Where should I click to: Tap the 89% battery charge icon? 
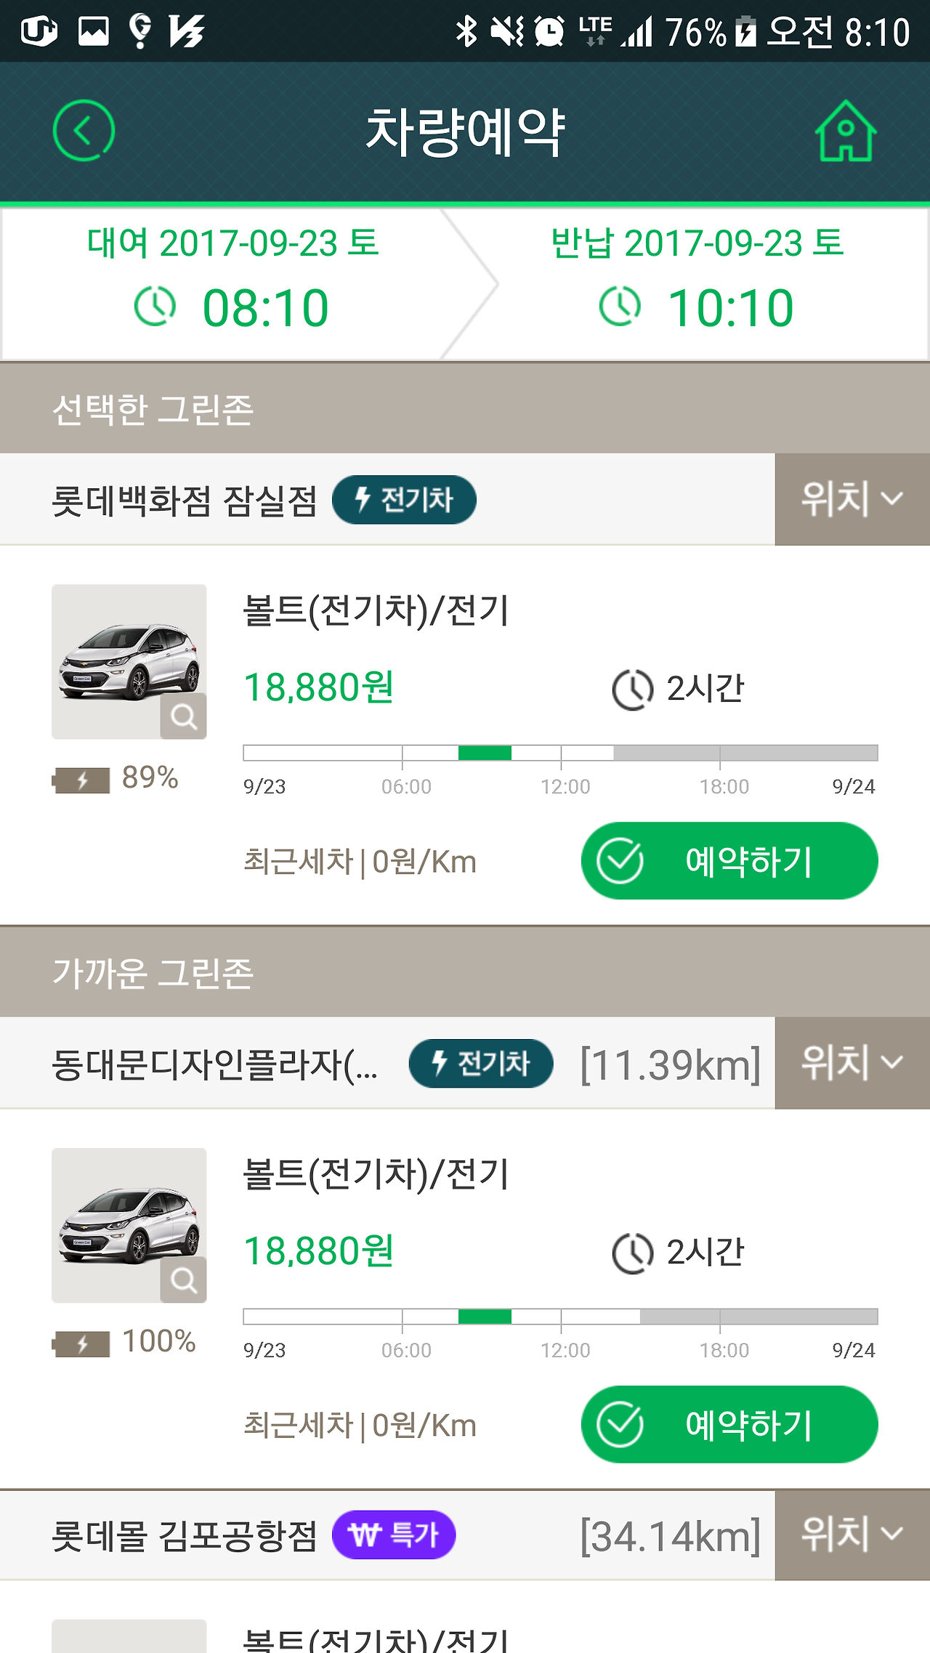pos(81,780)
